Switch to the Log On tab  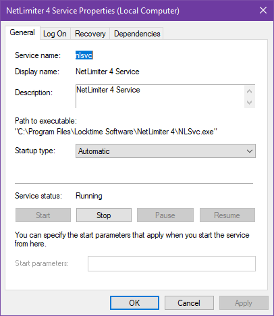55,34
